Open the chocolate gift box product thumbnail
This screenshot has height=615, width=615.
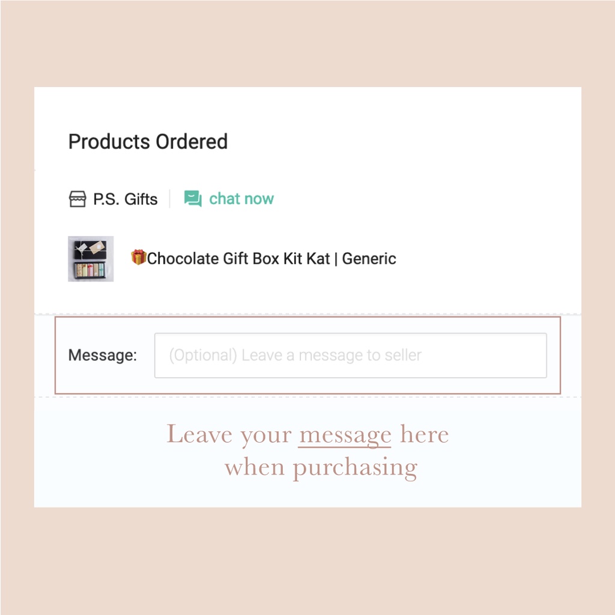(91, 259)
